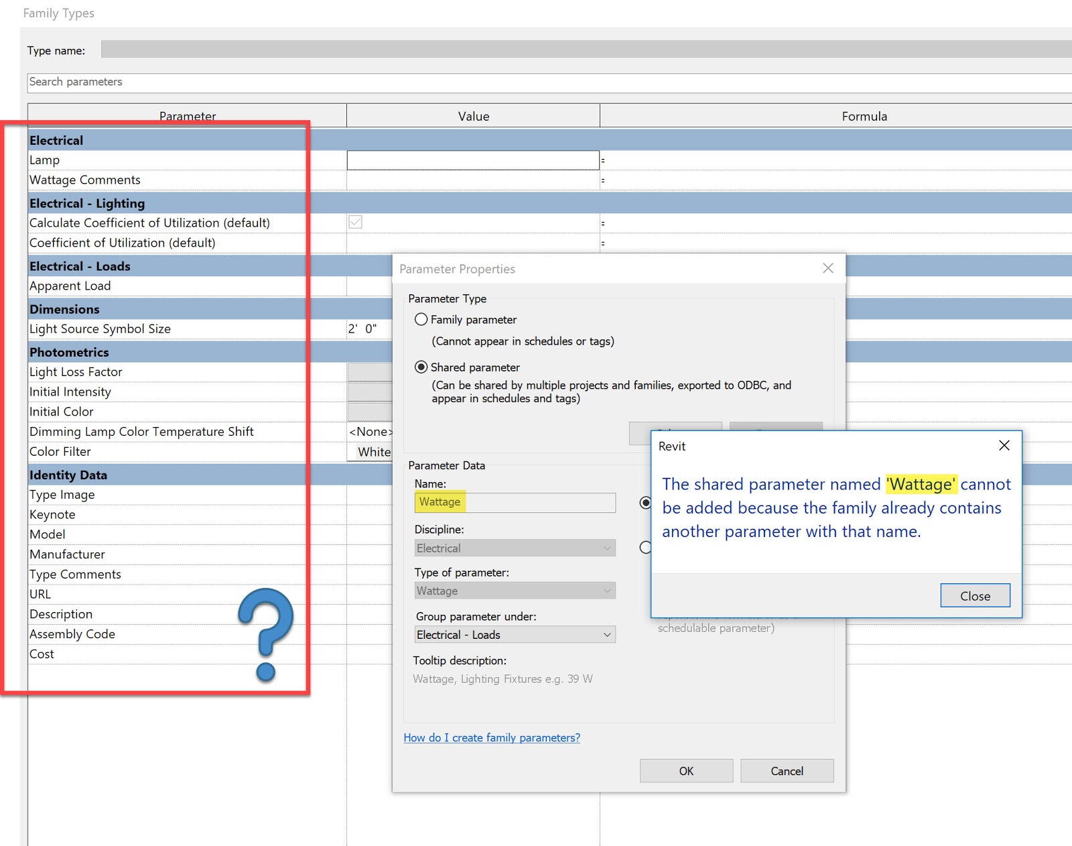The width and height of the screenshot is (1072, 846).
Task: Select the Shared parameter radio button
Action: pyautogui.click(x=421, y=367)
